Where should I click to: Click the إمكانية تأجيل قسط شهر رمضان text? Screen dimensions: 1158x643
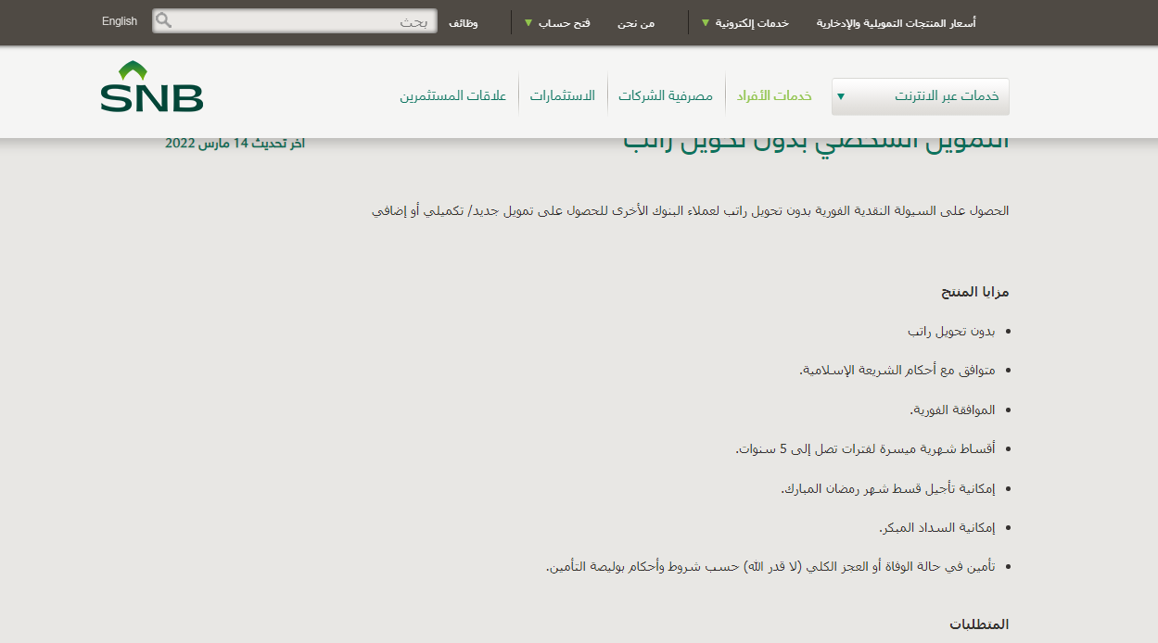point(888,488)
